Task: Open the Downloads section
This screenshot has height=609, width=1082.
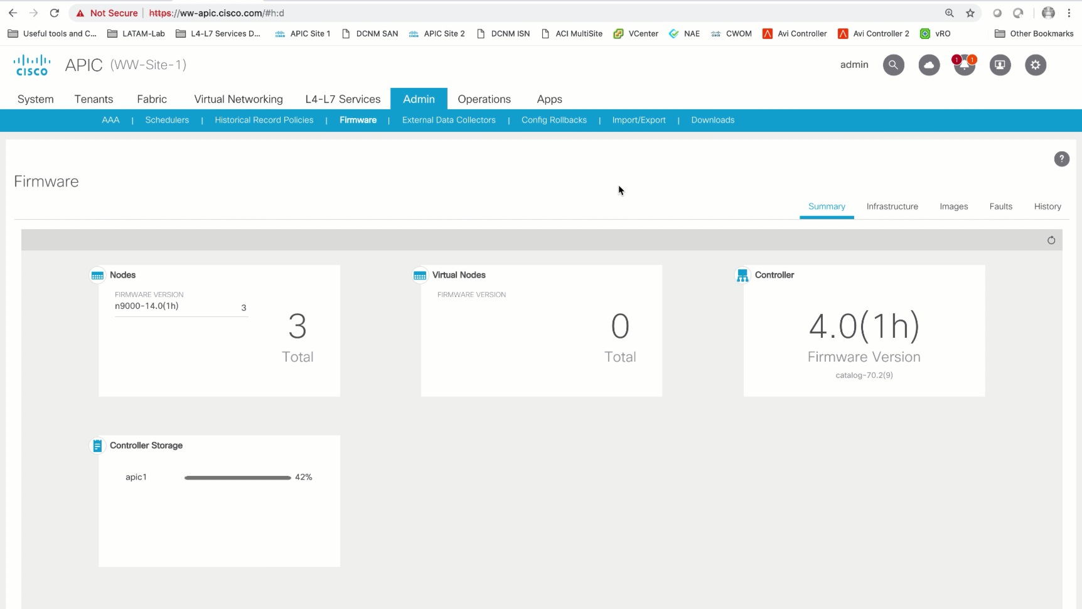Action: (713, 120)
